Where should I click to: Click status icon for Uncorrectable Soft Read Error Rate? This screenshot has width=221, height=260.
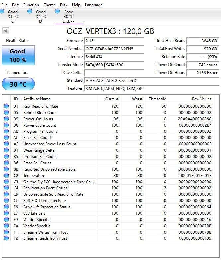point(6,194)
